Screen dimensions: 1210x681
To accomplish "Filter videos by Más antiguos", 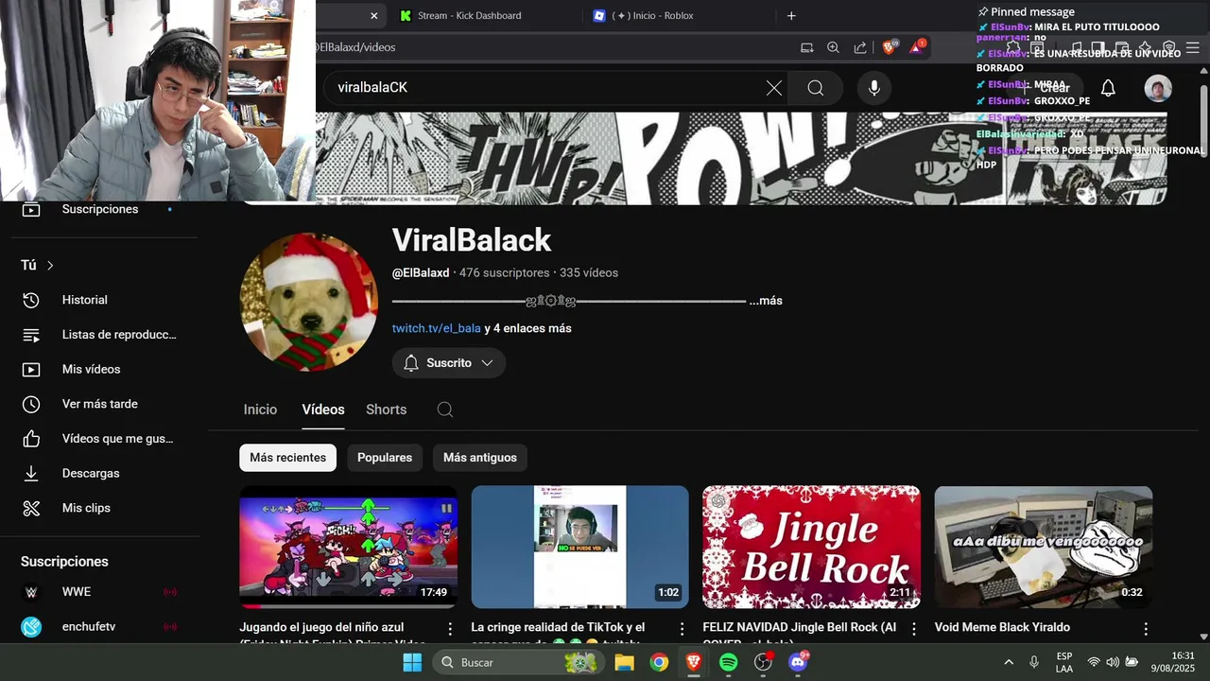I will coord(480,458).
